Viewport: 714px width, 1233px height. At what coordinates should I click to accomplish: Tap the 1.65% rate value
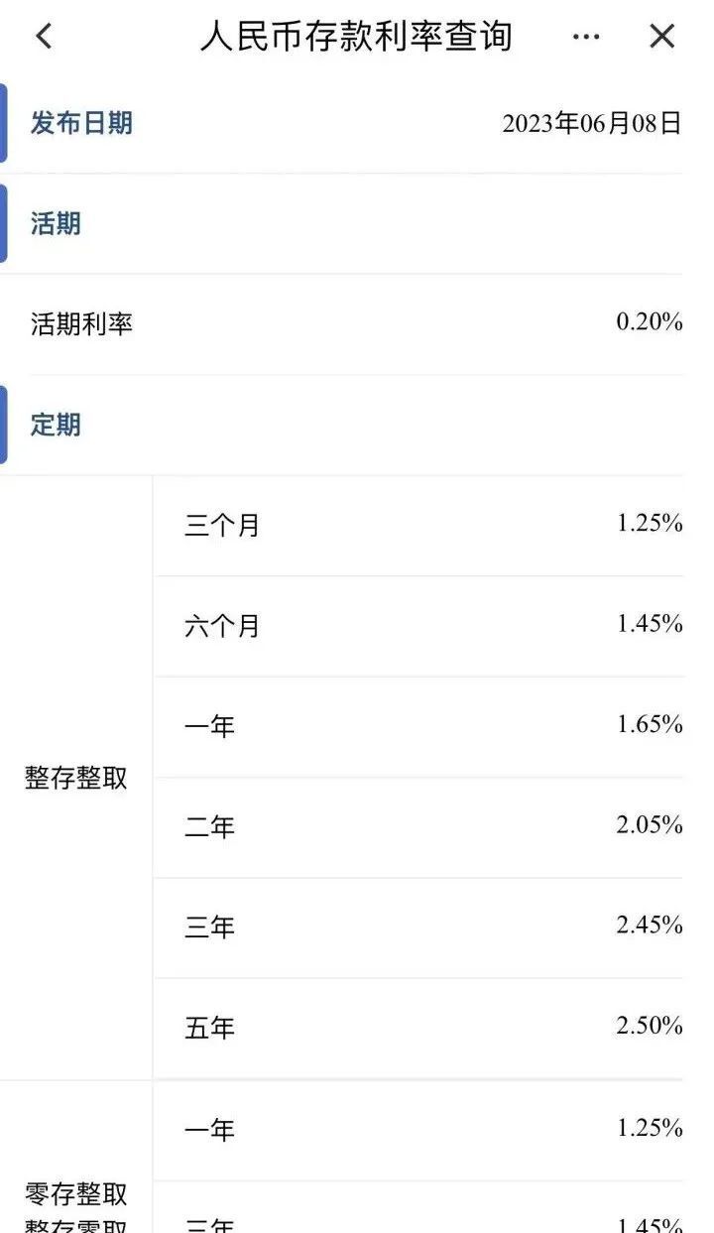[650, 725]
